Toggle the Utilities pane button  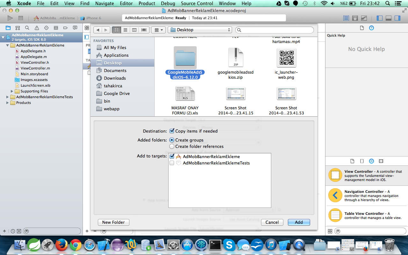point(397,18)
